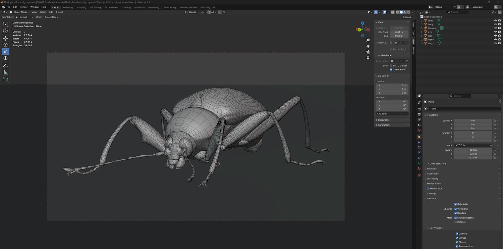
Task: Pick the Annotate pencil tool
Action: point(5,65)
